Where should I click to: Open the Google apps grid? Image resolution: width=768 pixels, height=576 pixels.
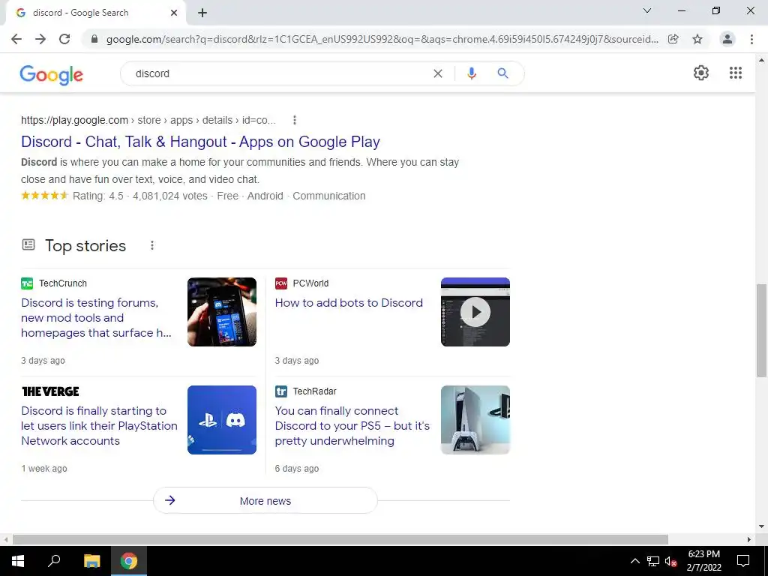[736, 73]
